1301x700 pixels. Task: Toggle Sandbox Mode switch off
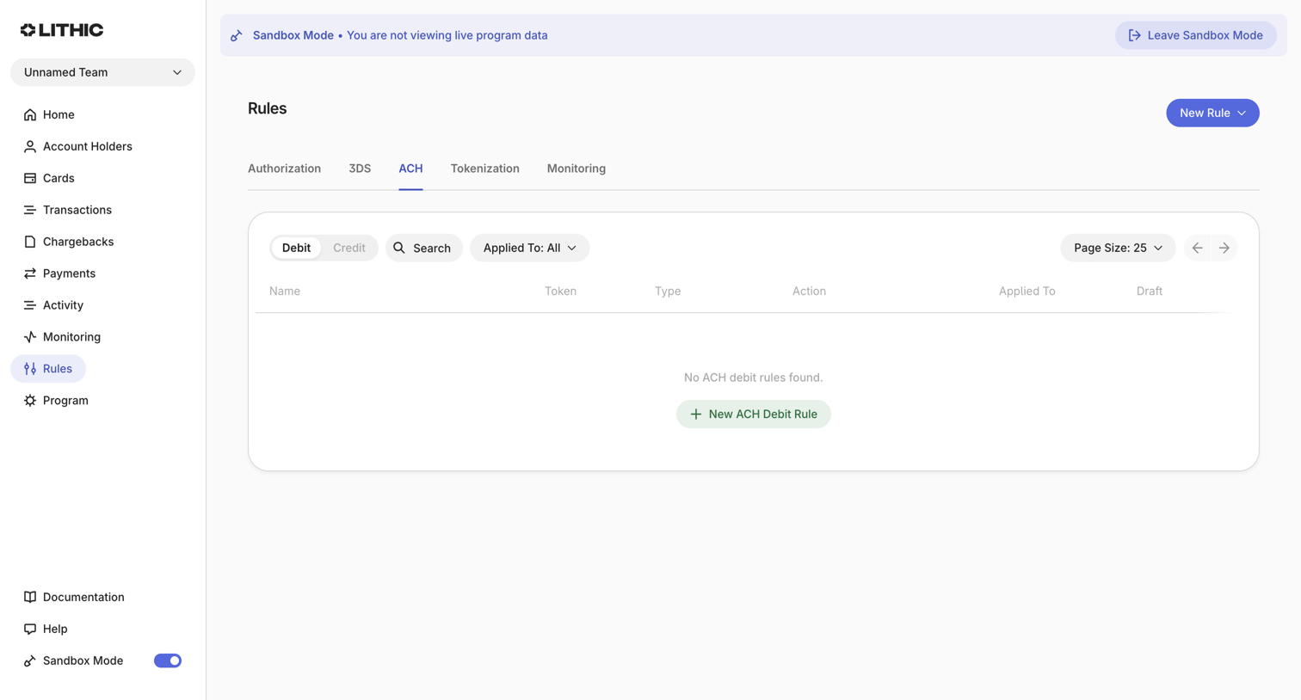point(168,660)
